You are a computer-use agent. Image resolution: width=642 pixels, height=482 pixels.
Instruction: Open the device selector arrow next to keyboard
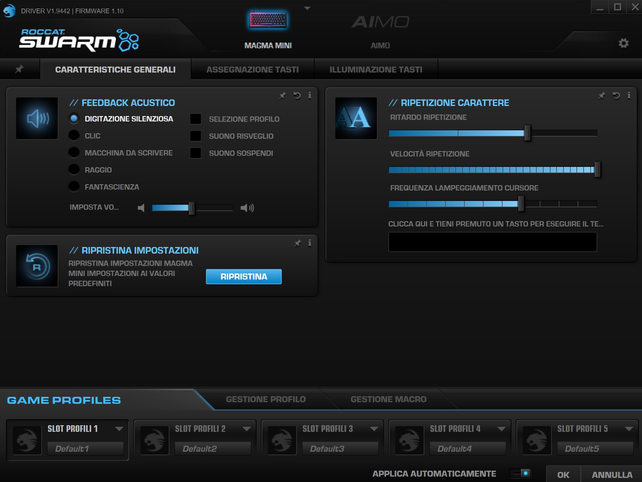(x=307, y=8)
